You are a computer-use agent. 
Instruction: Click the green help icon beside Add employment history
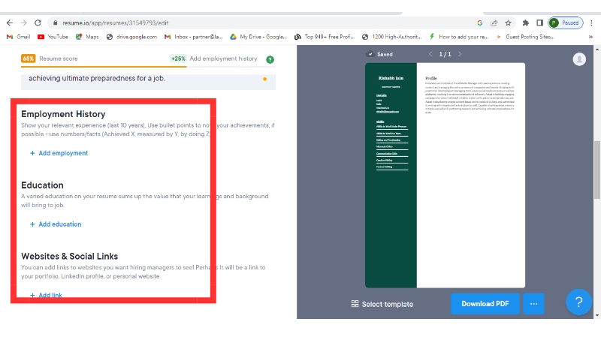click(270, 59)
